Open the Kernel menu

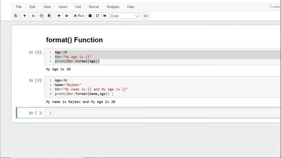[94, 7]
